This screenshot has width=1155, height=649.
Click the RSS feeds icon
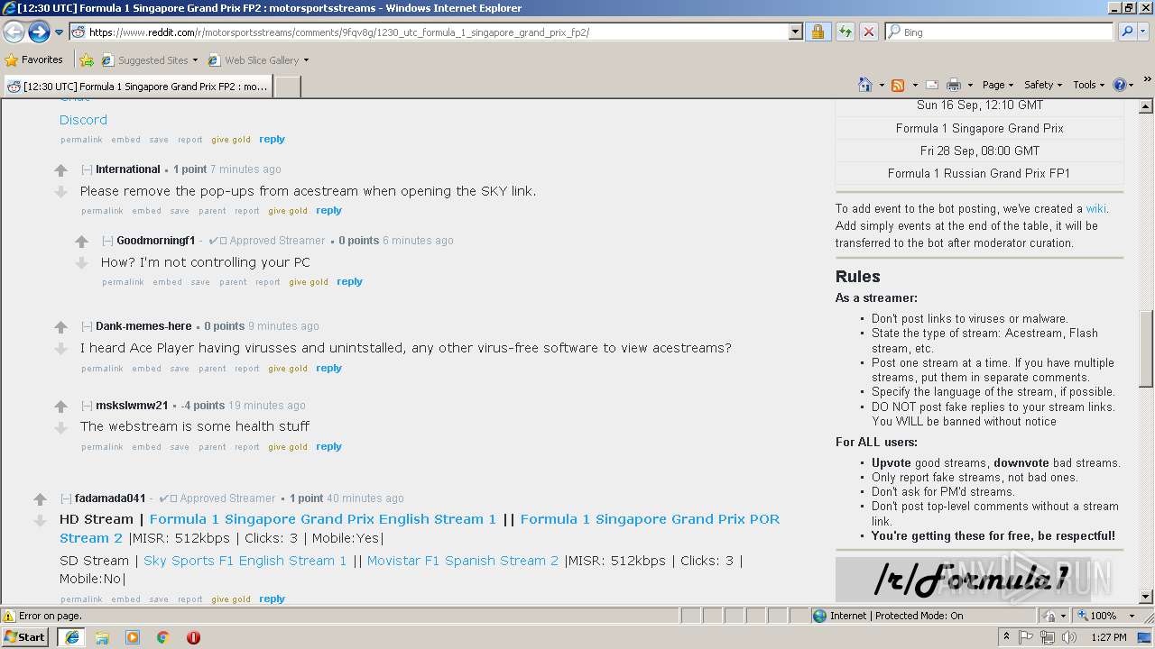pyautogui.click(x=898, y=85)
